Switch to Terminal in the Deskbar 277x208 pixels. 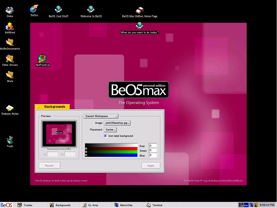pyautogui.click(x=160, y=205)
